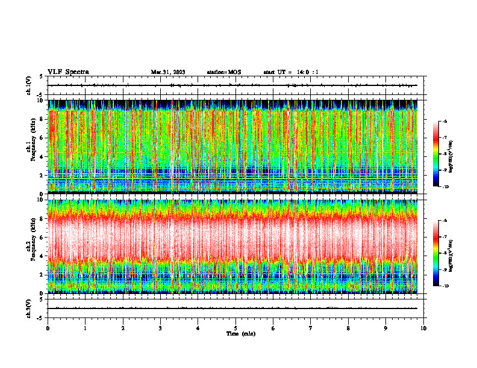Click the "5" tick on ch.3(V) axis
Image resolution: width=477 pixels, height=368 pixels.
pos(42,299)
